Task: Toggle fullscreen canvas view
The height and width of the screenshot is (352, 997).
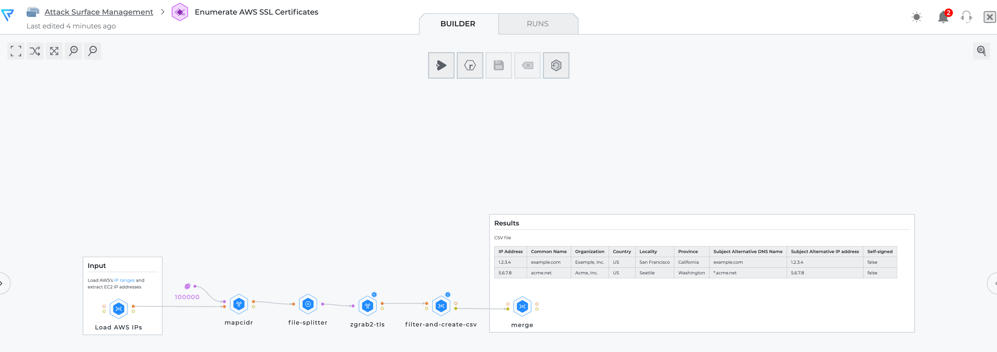Action: [x=16, y=51]
